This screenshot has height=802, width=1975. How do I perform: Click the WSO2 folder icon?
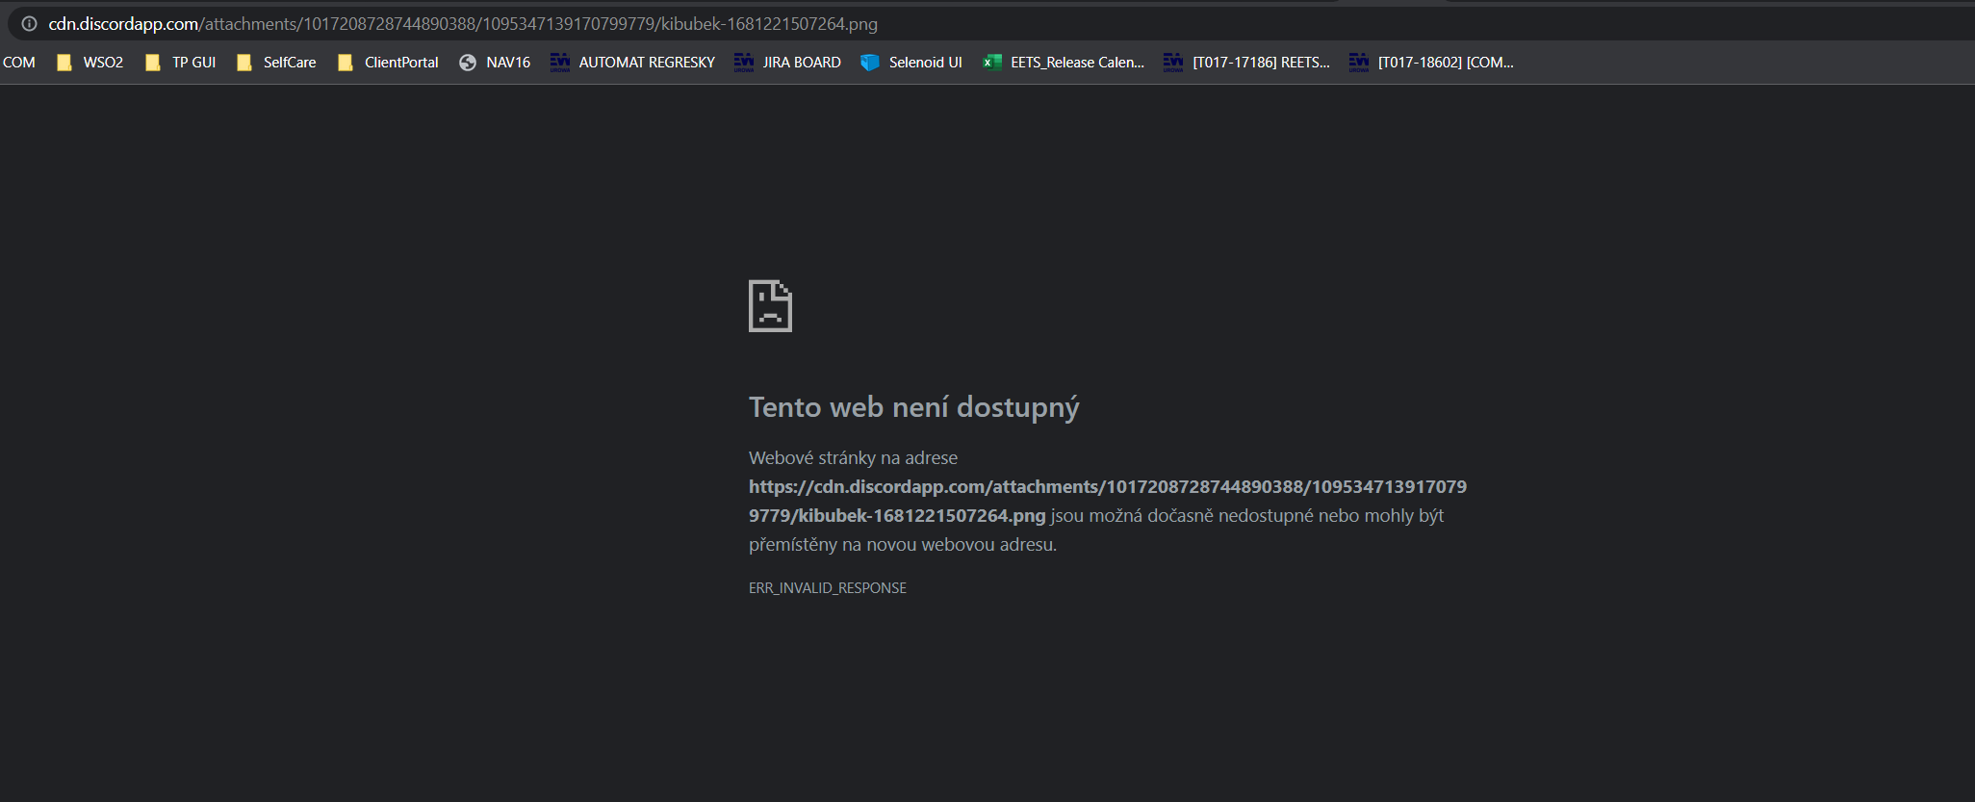64,63
